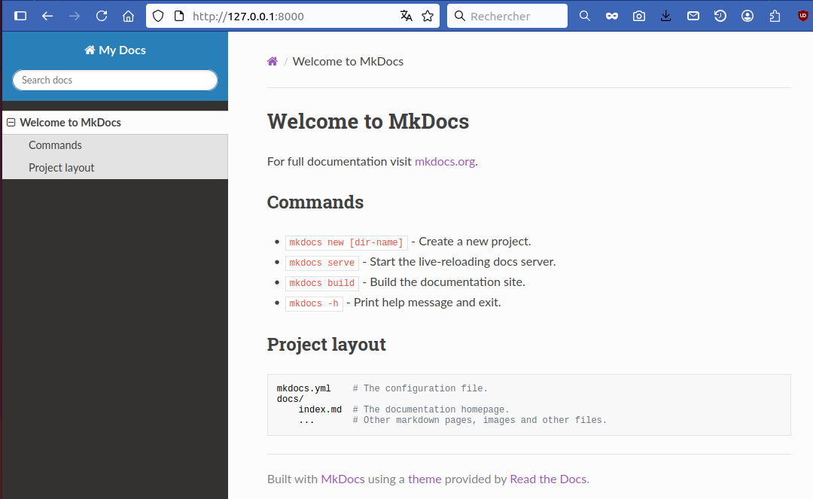
Task: Open the account profile icon
Action: (x=748, y=16)
